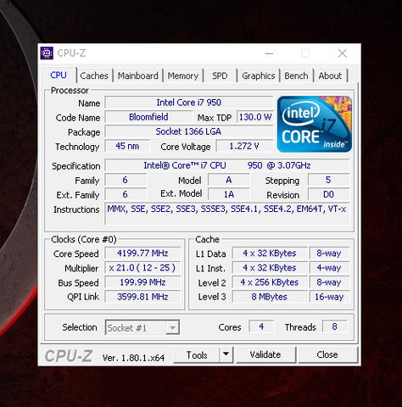Click the Package value 'Socket 1366 LGA'

189,131
